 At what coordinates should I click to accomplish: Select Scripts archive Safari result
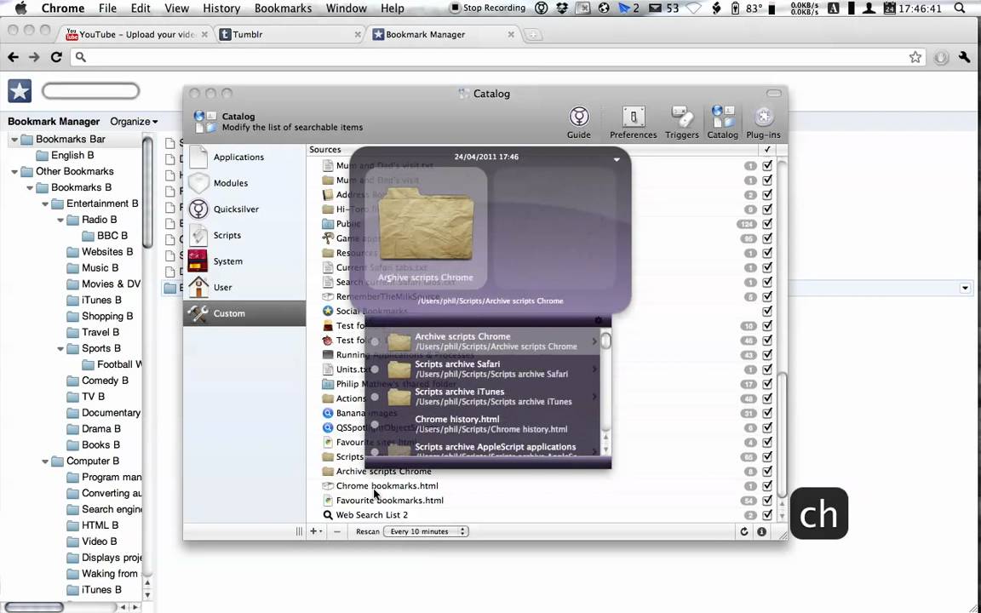click(x=482, y=369)
